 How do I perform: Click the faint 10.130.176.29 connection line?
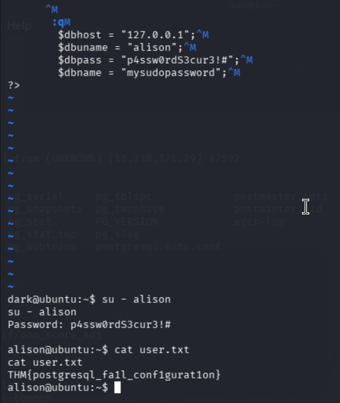pos(122,158)
